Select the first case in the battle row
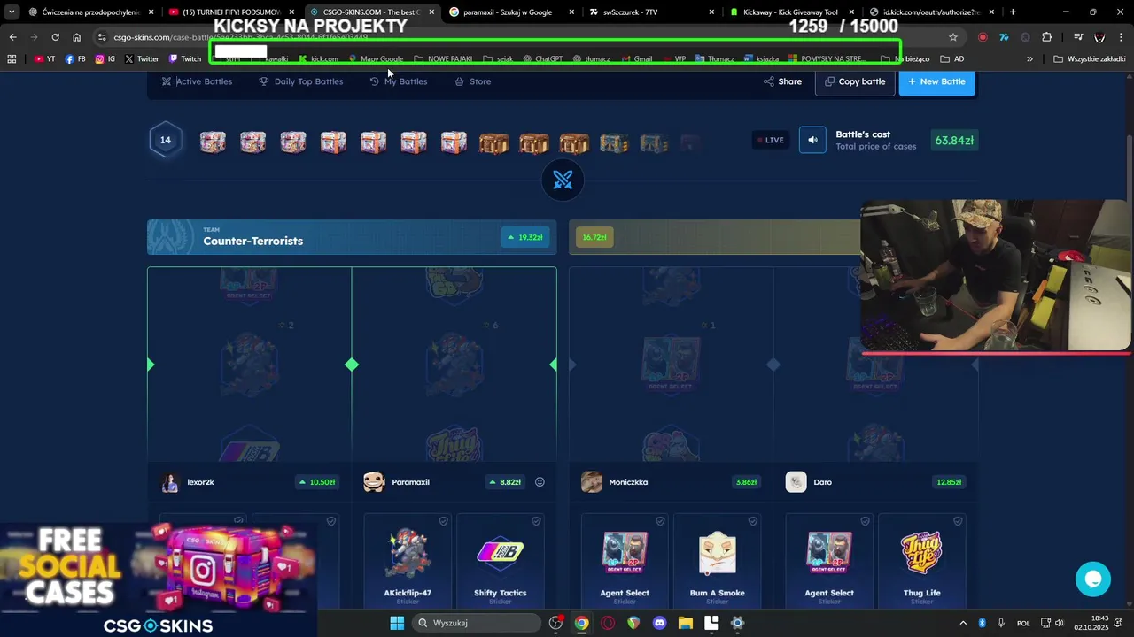The image size is (1134, 637). pos(213,142)
